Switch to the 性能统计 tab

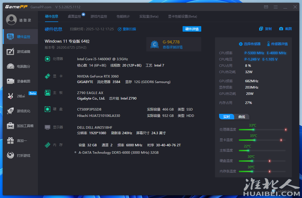[x=123, y=16]
